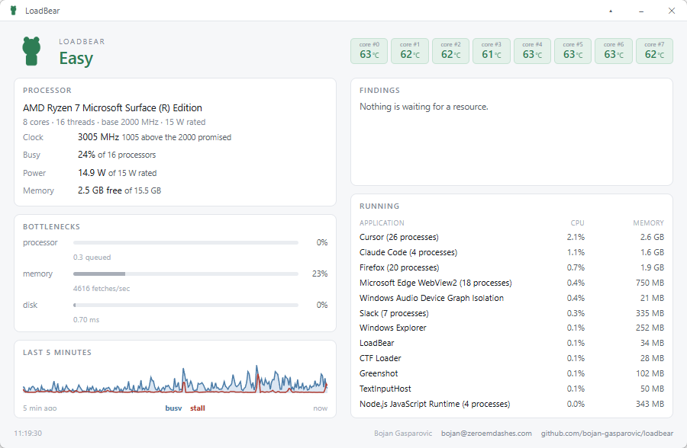Click the large green bear logo
Viewport: 687px width, 448px height.
click(x=31, y=51)
